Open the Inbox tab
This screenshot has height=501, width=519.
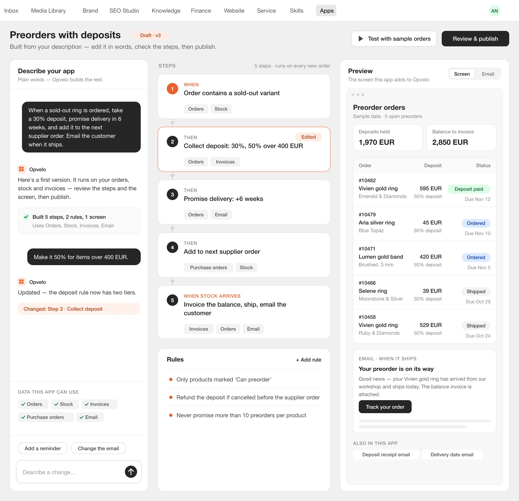(11, 11)
